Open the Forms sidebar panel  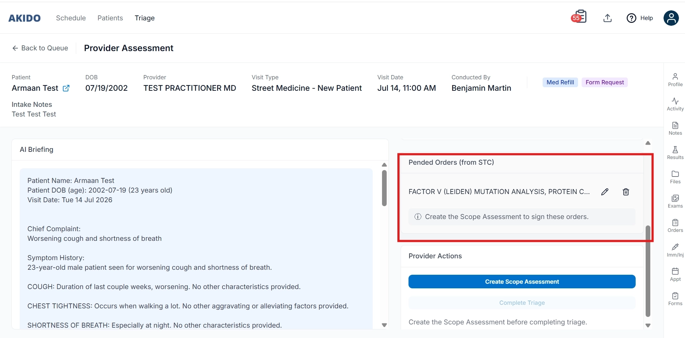click(675, 299)
